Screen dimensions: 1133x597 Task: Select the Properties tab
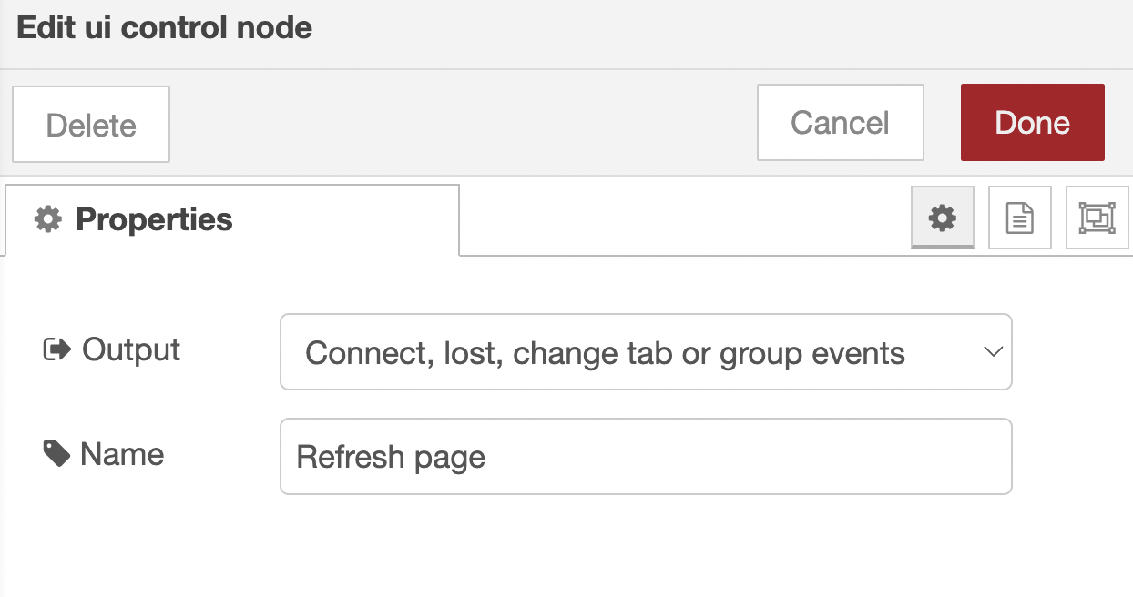[232, 219]
